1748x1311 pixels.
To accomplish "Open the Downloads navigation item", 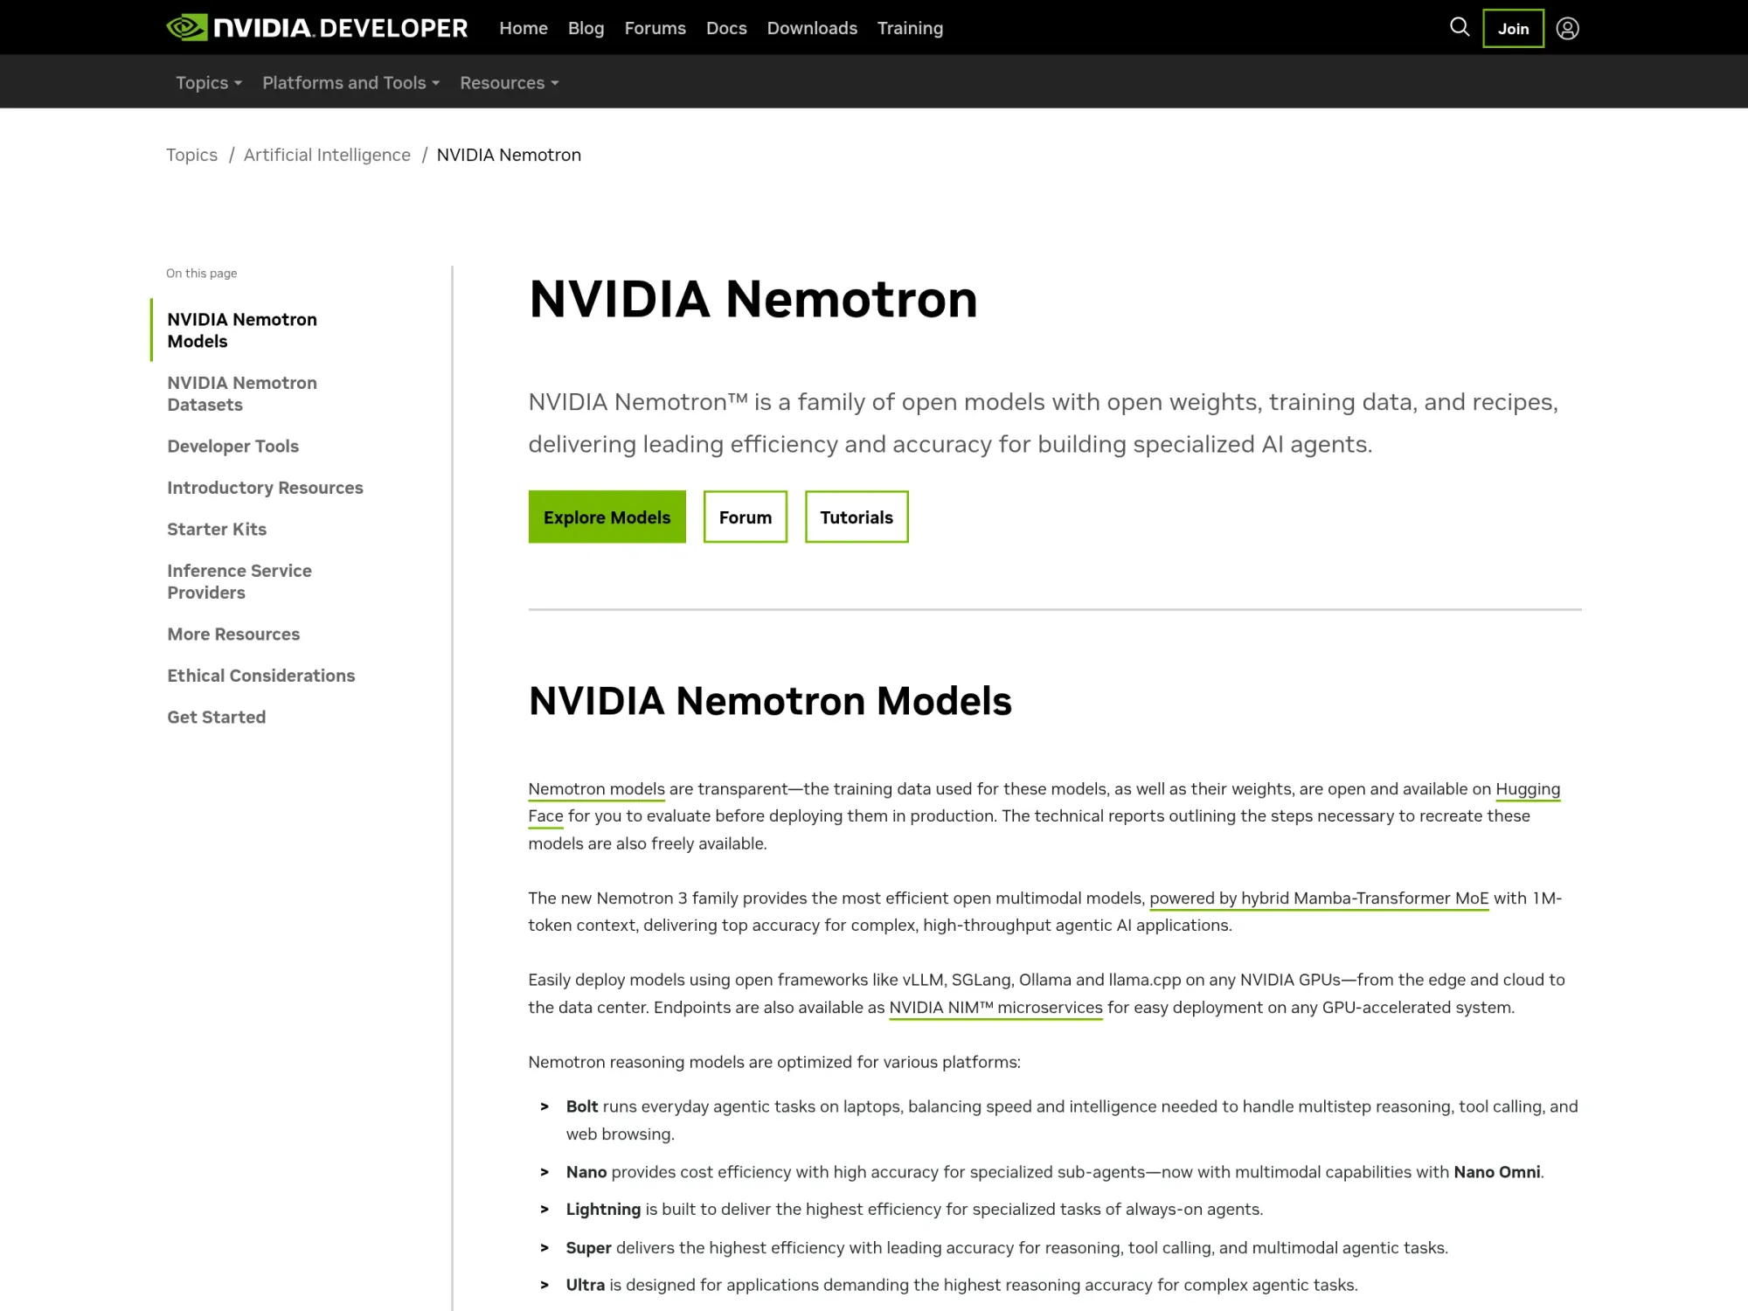I will (x=812, y=28).
